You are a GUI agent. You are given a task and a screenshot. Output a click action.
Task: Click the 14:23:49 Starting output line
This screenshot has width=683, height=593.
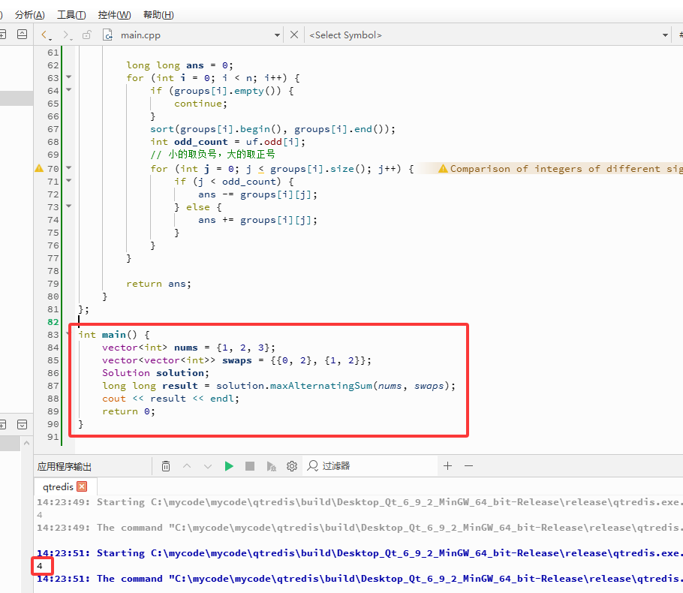coord(360,502)
